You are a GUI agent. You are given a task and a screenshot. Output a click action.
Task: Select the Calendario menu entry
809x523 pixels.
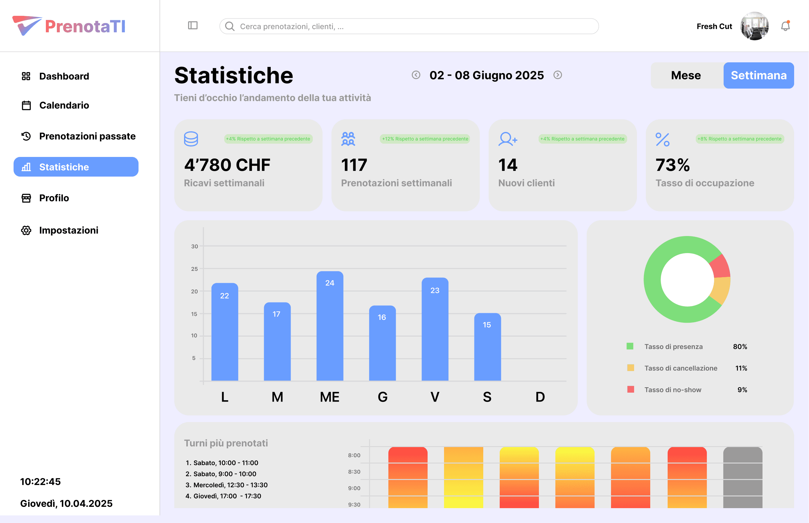[64, 105]
